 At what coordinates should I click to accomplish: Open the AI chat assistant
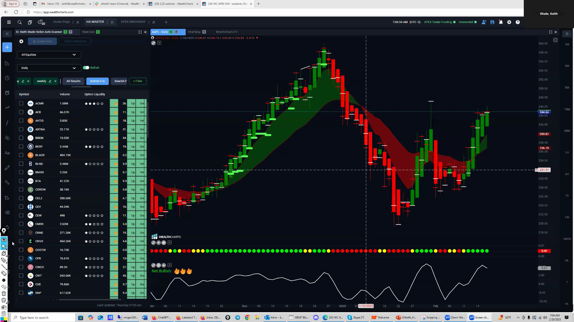point(41,22)
